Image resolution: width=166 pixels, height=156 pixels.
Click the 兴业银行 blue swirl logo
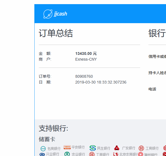click(x=42, y=154)
